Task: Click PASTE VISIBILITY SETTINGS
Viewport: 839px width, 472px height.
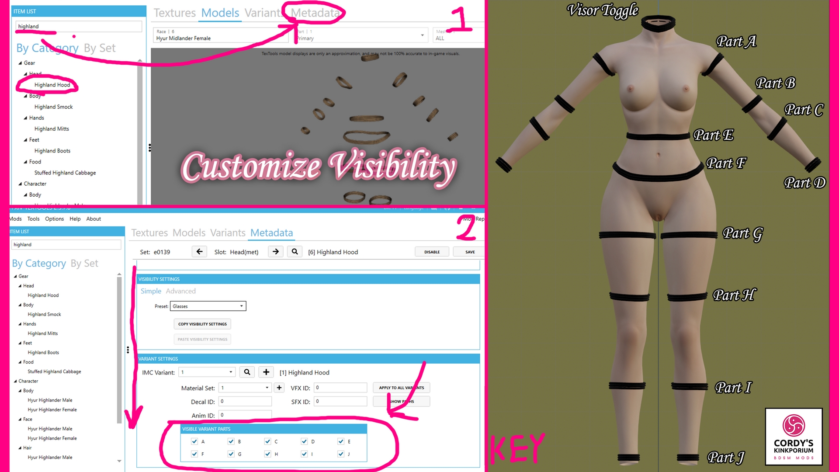Action: 202,339
